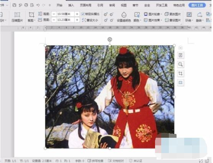Click Reset Size (重设大小) button

[x=90, y=20]
